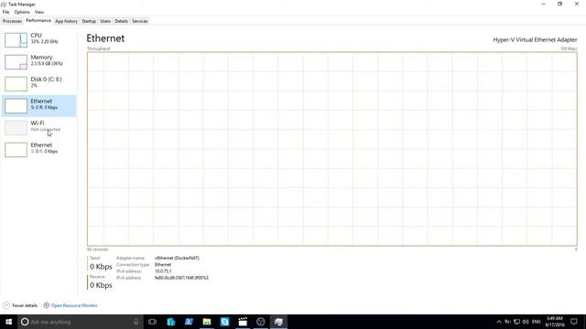Select the Ethernet entry listed below Wi-Fi
The width and height of the screenshot is (586, 329).
[x=38, y=149]
